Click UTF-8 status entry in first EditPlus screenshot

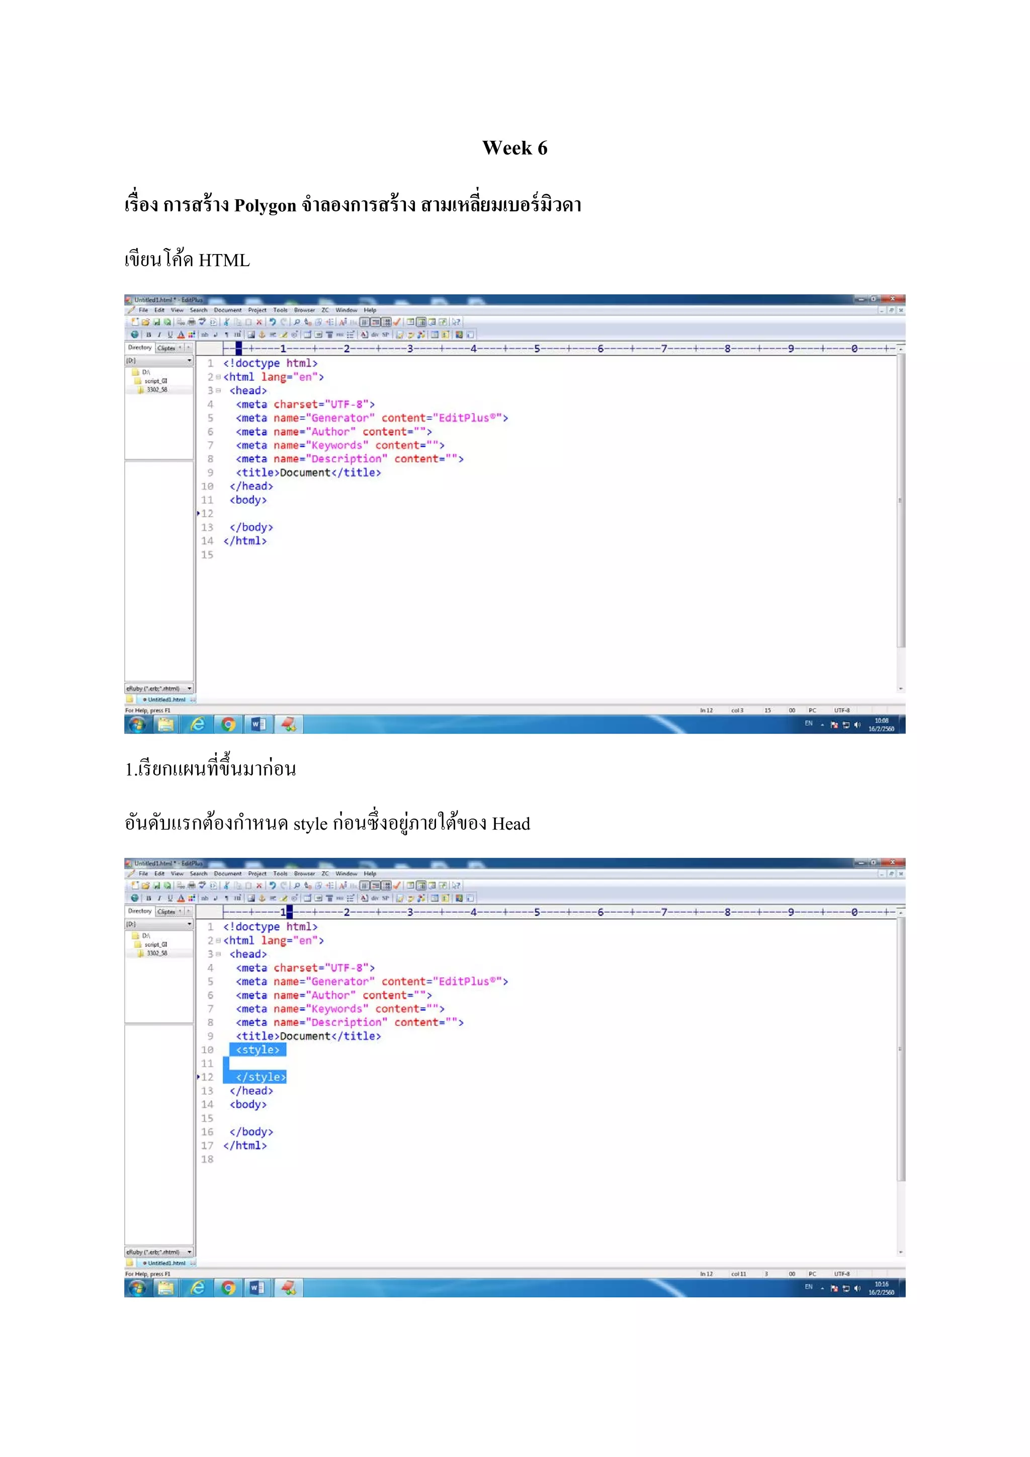click(x=841, y=711)
